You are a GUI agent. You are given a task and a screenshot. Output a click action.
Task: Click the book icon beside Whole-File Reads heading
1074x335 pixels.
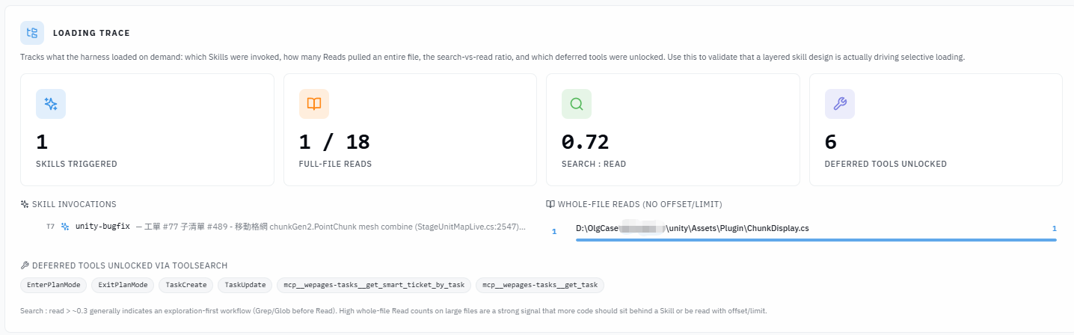click(x=550, y=204)
